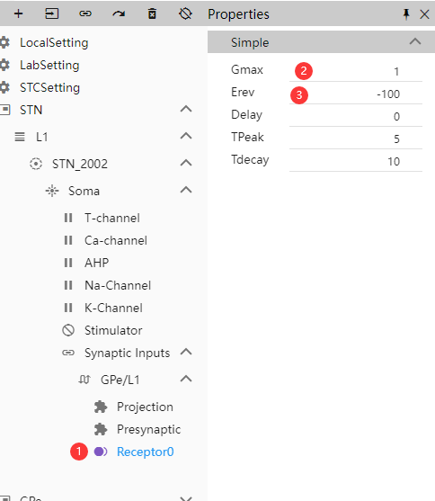Click the link chain icon in toolbar

[85, 13]
